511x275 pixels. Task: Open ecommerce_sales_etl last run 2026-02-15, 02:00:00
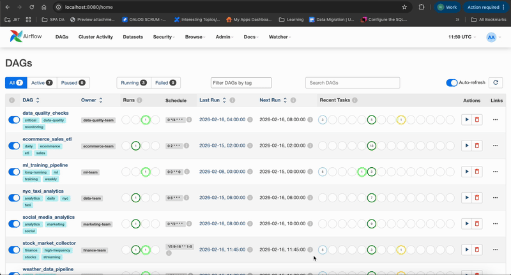tap(222, 145)
